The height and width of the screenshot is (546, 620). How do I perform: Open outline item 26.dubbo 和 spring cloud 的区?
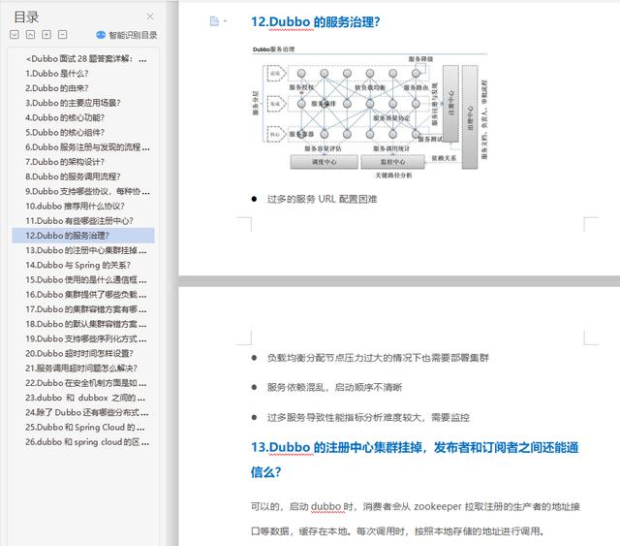pos(87,442)
